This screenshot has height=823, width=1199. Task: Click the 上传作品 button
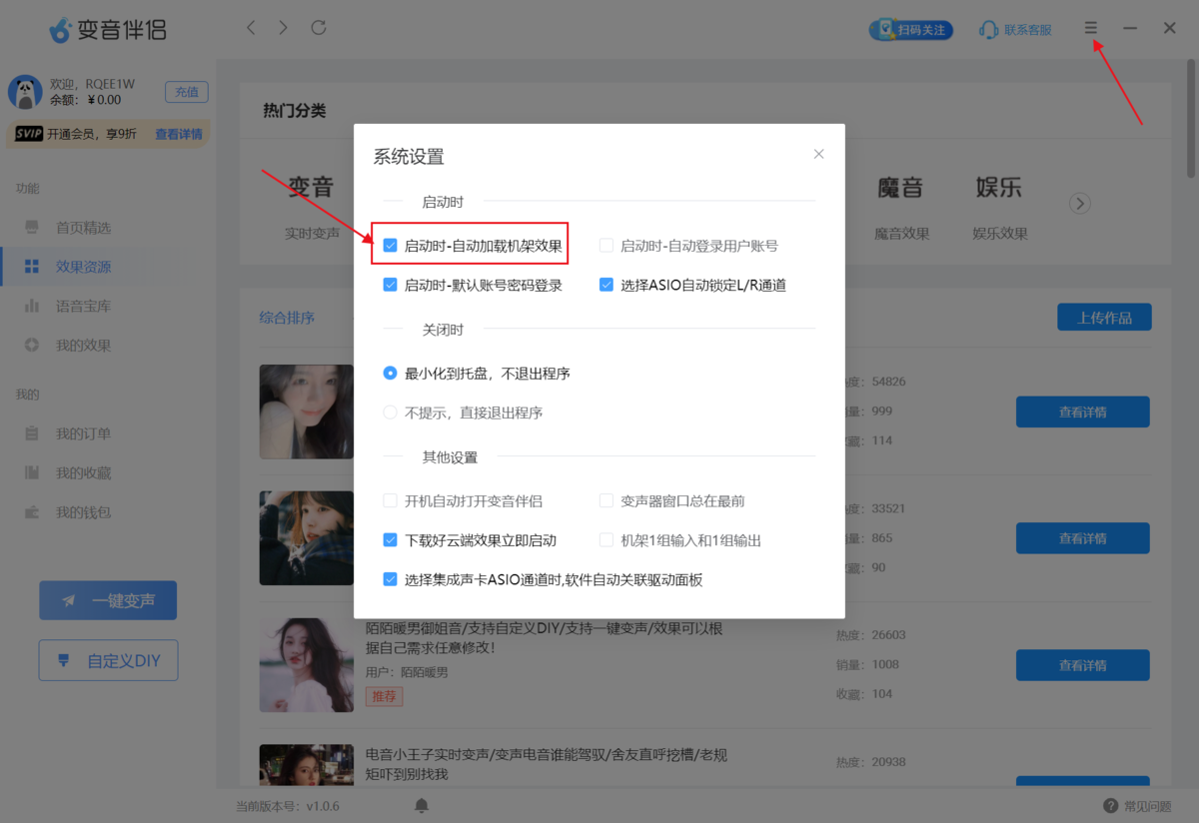pyautogui.click(x=1104, y=318)
